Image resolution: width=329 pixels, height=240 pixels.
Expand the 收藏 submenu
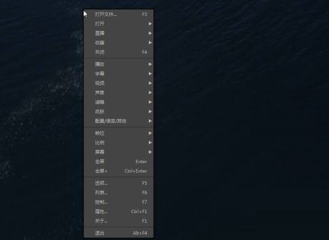click(118, 43)
